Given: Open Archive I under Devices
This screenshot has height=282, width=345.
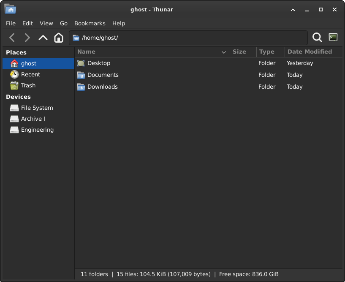Looking at the screenshot, I should (38, 119).
